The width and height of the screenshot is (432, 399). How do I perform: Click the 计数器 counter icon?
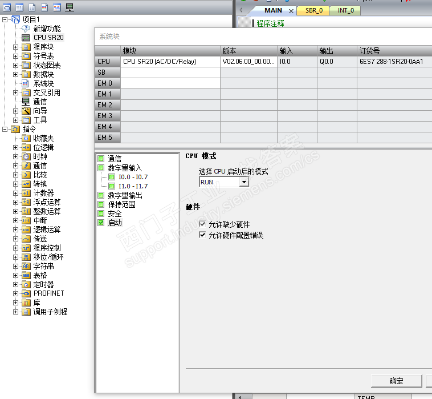click(x=26, y=193)
